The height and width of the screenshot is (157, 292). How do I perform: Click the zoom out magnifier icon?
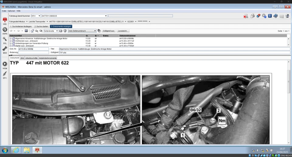click(x=37, y=31)
